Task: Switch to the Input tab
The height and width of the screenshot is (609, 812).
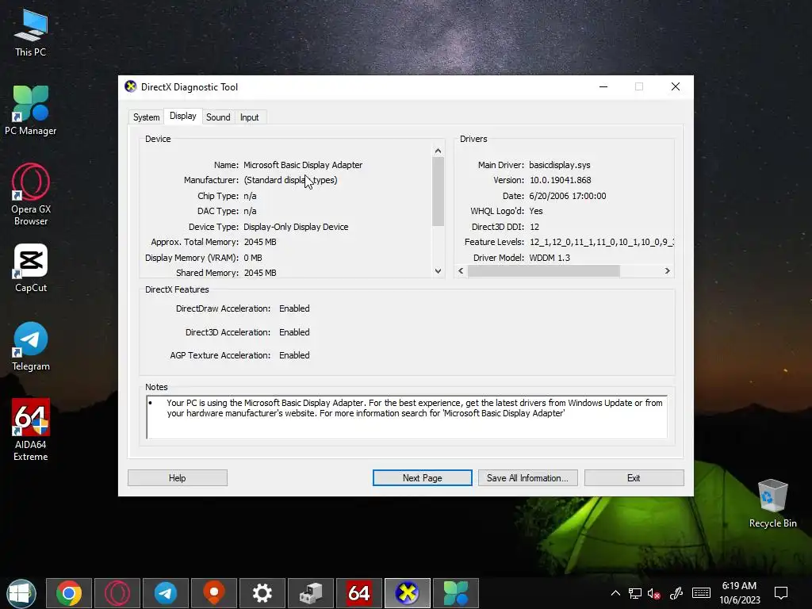Action: coord(249,117)
